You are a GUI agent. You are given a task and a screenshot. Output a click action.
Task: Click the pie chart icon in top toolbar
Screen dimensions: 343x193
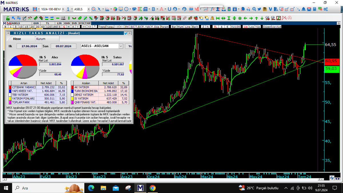click(x=115, y=9)
